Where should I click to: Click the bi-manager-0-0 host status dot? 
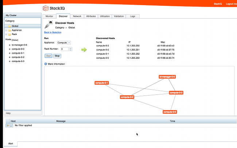(9, 45)
